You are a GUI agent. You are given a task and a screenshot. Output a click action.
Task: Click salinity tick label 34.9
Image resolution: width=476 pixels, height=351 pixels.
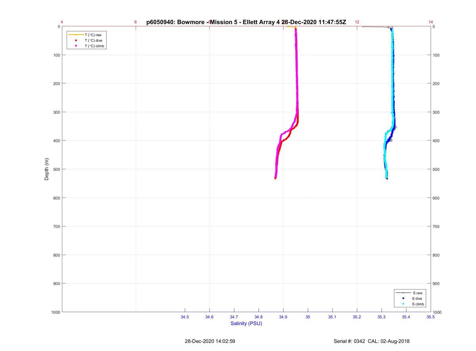tap(283, 317)
